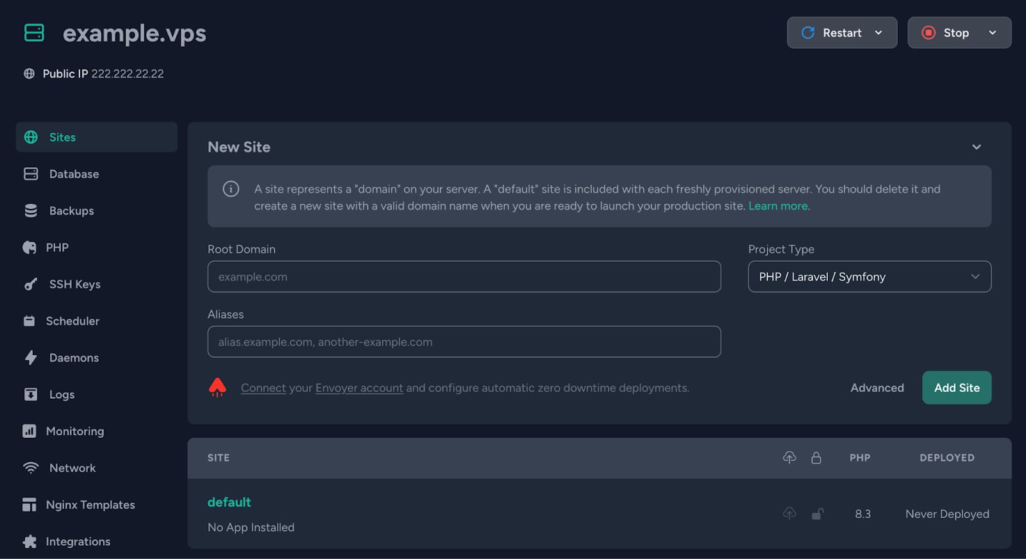The height and width of the screenshot is (559, 1026).
Task: Click the cloud upload column header icon
Action: [x=789, y=457]
